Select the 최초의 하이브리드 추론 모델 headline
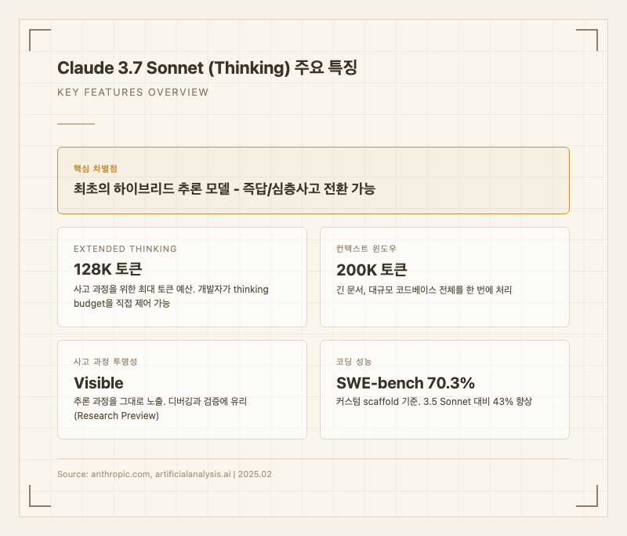This screenshot has height=536, width=627. [224, 189]
